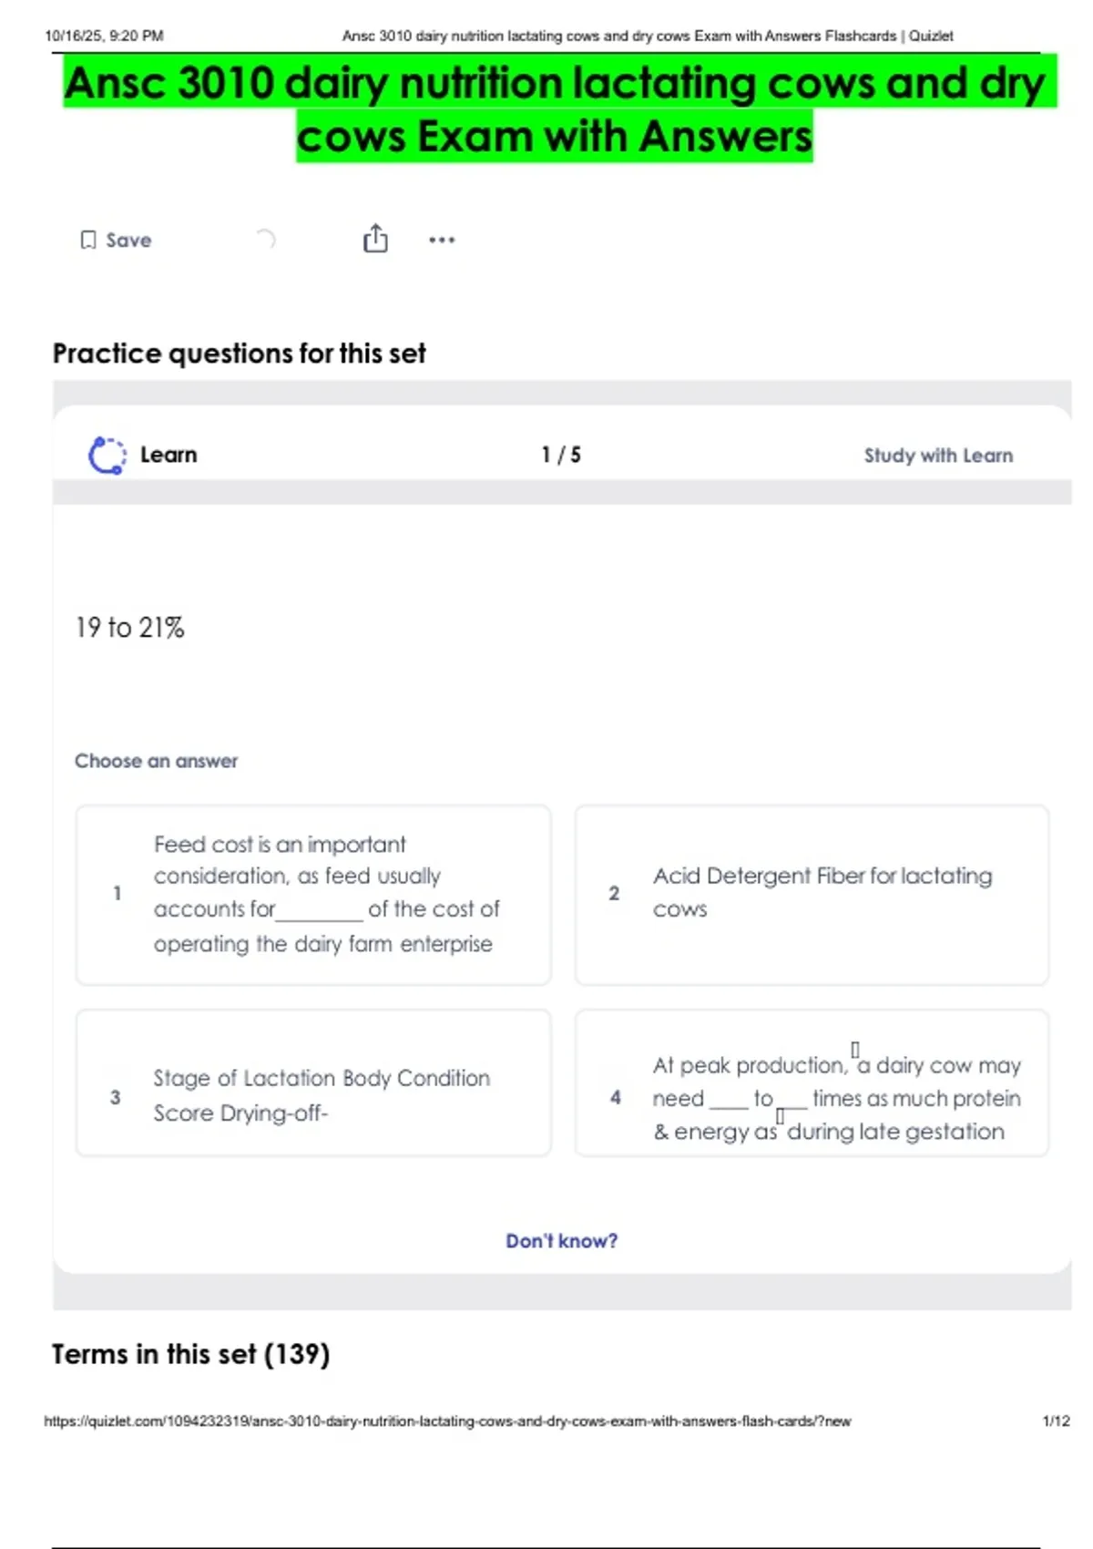Open the three-dot more options menu
The image size is (1093, 1549).
click(442, 240)
